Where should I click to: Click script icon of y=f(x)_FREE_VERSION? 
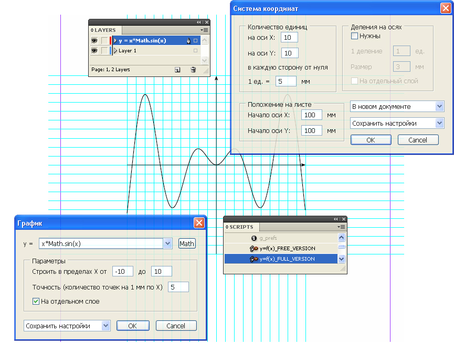[254, 249]
